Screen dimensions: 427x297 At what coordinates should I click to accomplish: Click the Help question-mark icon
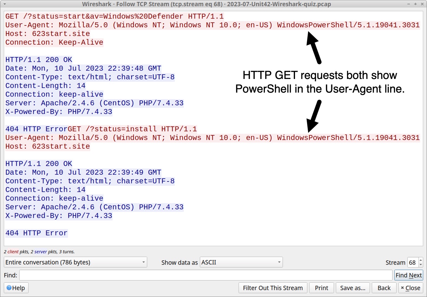(9, 288)
